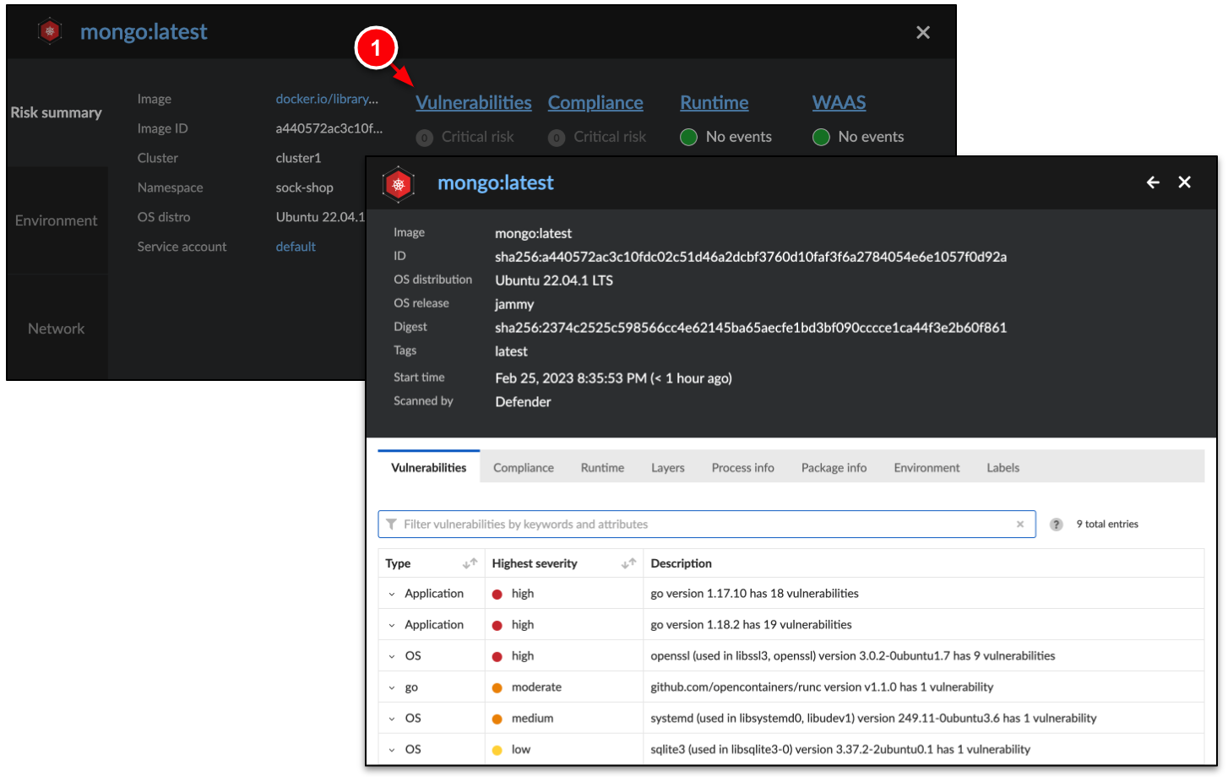The image size is (1228, 777).
Task: Click the github.com/opencontainers/runc description cell
Action: [822, 687]
